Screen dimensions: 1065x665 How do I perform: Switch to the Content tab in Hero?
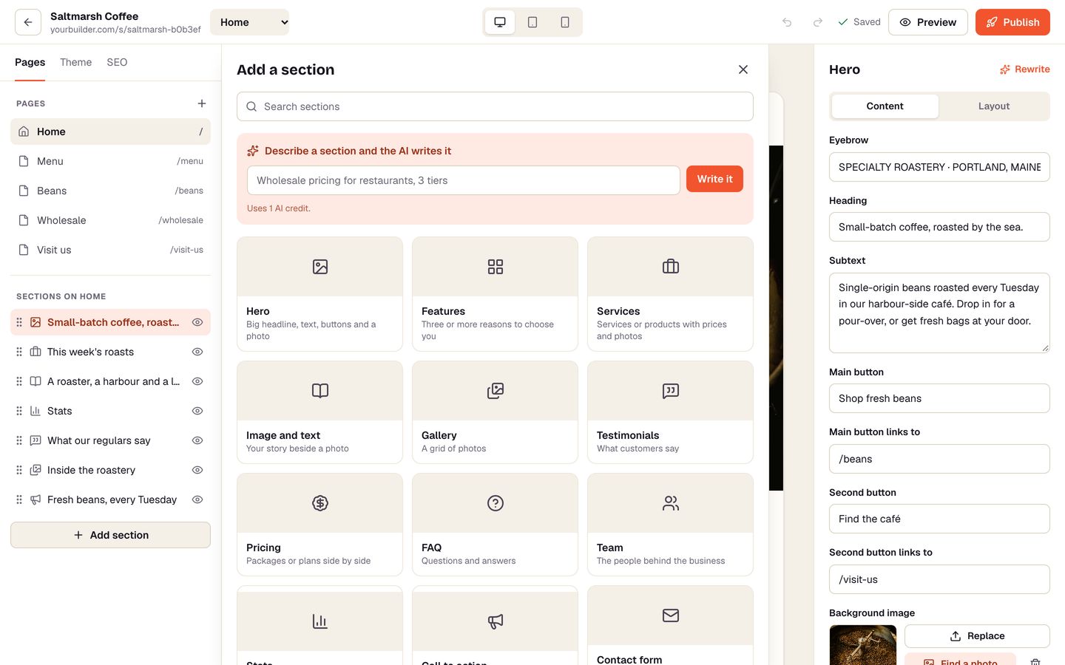pos(885,106)
